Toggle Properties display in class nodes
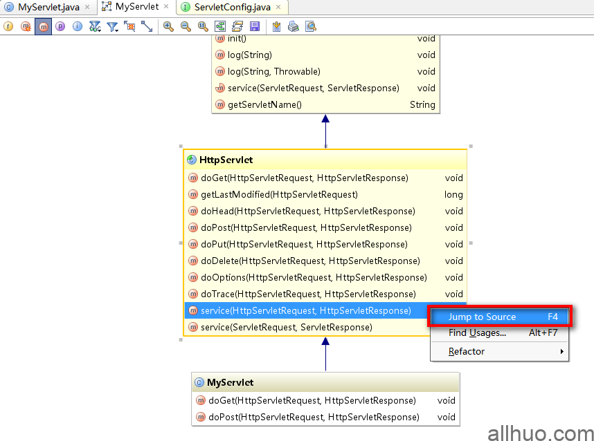The height and width of the screenshot is (441, 594). click(x=60, y=26)
